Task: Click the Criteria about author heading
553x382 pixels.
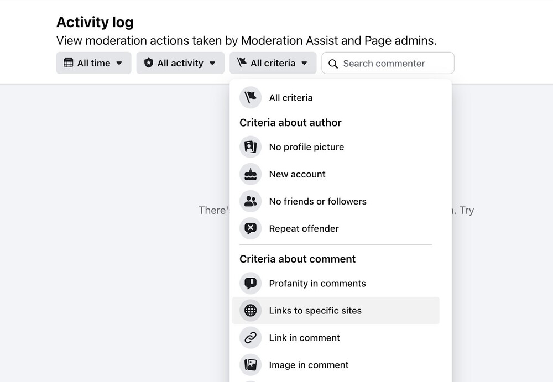Action: [x=291, y=123]
